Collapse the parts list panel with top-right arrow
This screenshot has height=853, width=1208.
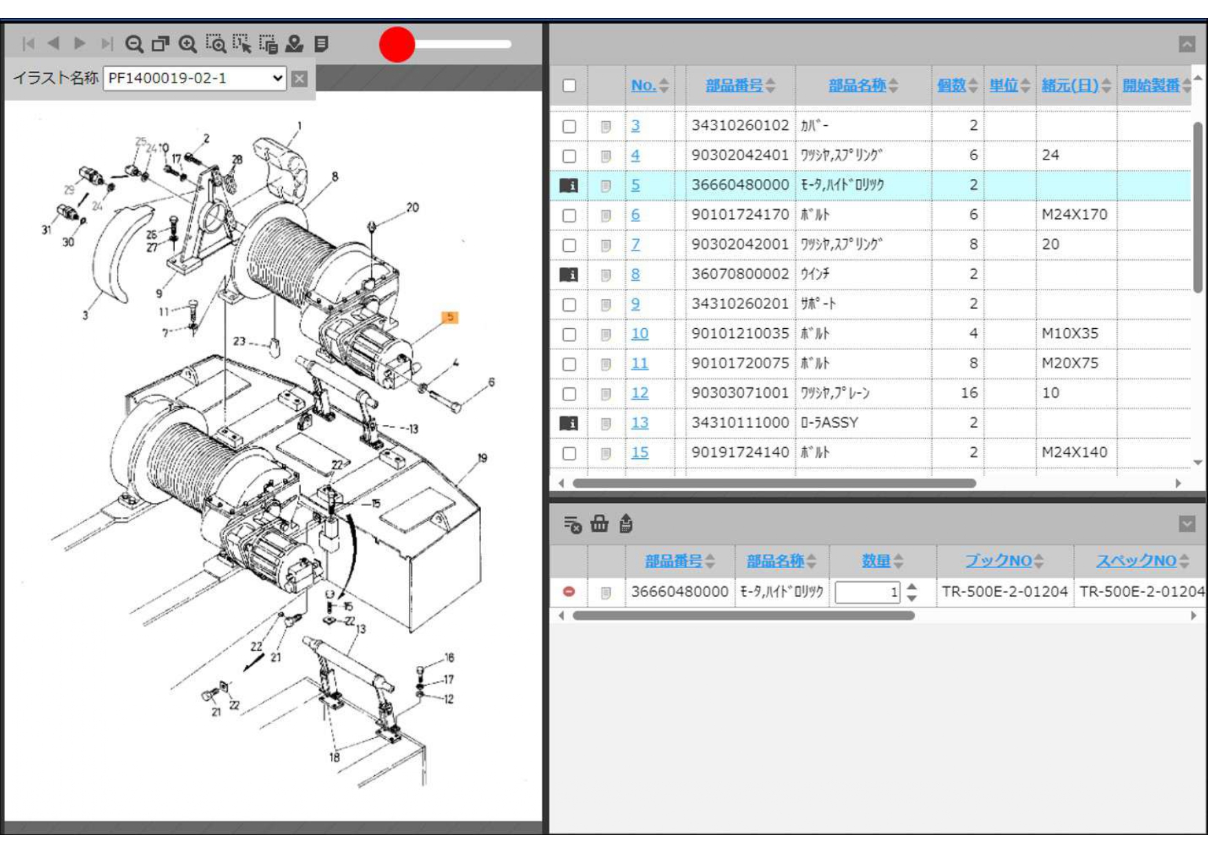coord(1187,45)
